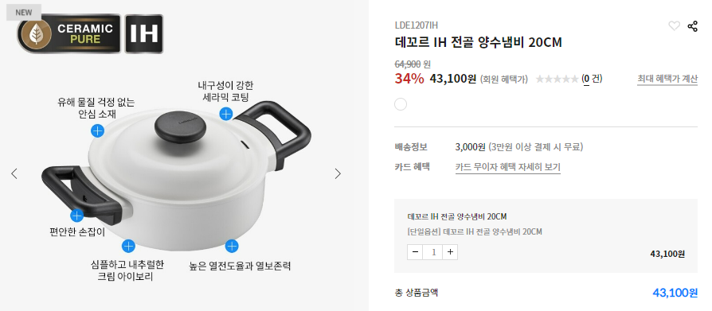Show the previous product image
The width and height of the screenshot is (712, 311).
coord(14,173)
